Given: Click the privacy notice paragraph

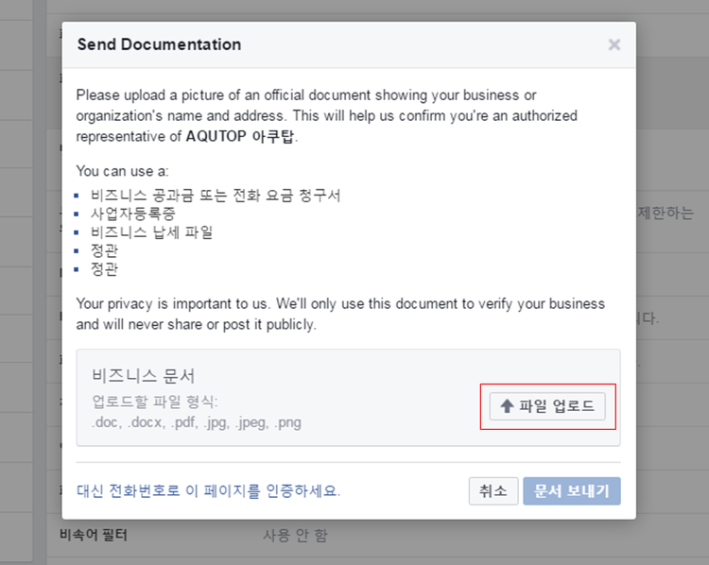Looking at the screenshot, I should click(340, 314).
